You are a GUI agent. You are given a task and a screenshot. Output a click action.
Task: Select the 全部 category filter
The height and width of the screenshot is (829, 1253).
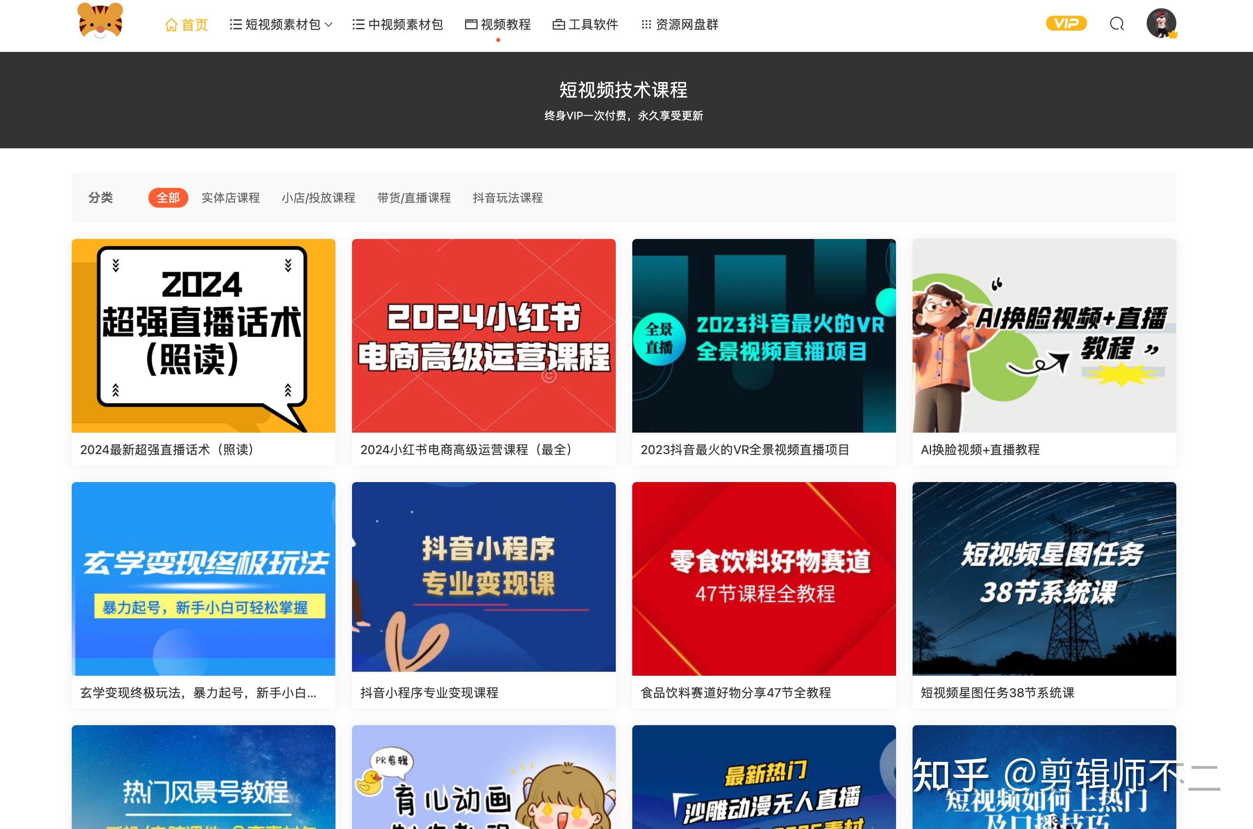click(168, 198)
